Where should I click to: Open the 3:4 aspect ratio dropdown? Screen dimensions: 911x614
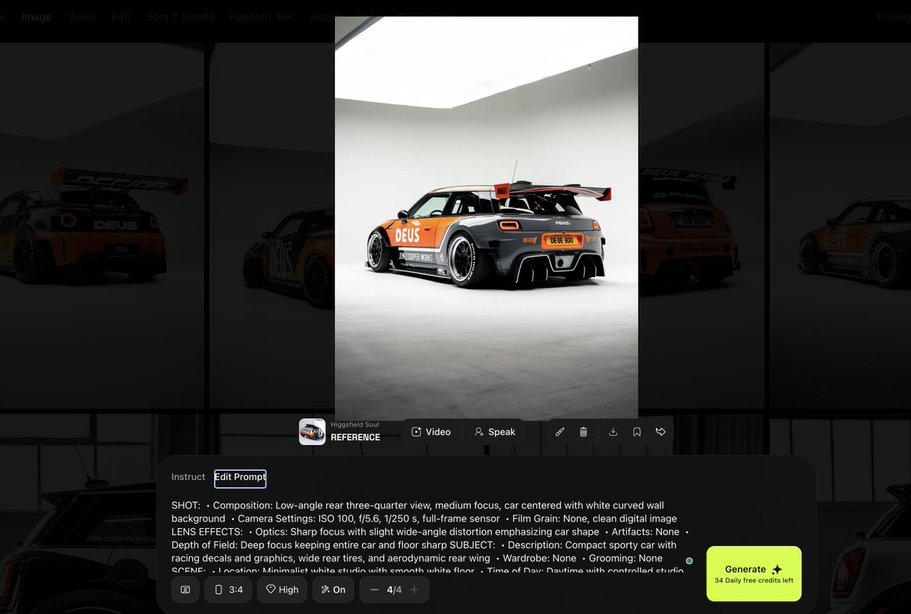tap(228, 590)
